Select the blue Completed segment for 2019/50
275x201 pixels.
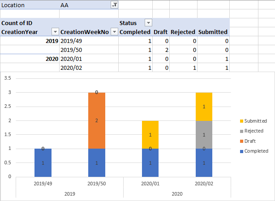(97, 163)
